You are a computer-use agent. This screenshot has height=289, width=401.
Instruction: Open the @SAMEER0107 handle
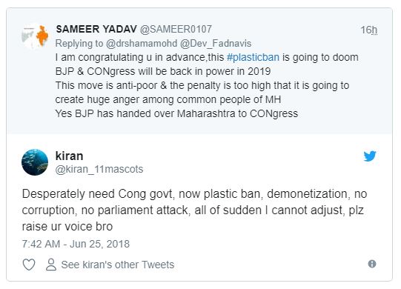[176, 29]
